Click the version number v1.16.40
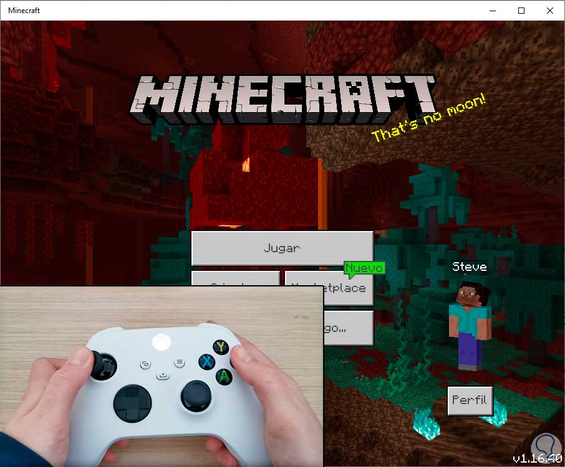565x467 pixels. [x=537, y=458]
